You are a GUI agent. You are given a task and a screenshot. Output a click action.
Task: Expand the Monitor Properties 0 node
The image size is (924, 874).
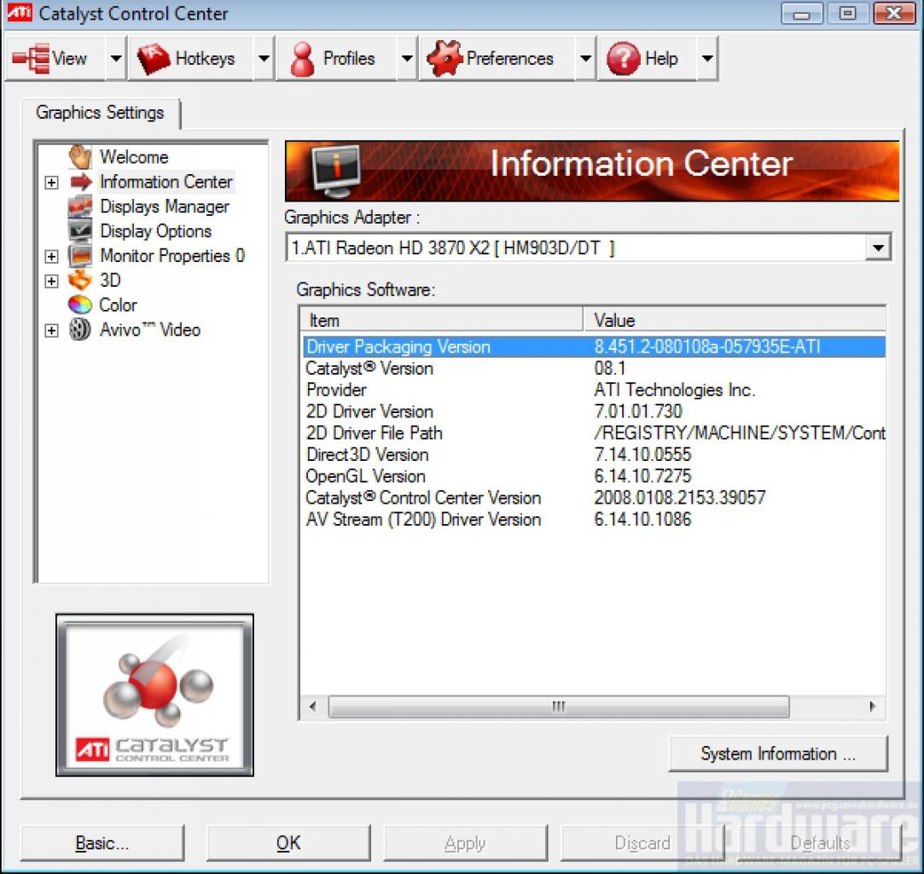[52, 256]
